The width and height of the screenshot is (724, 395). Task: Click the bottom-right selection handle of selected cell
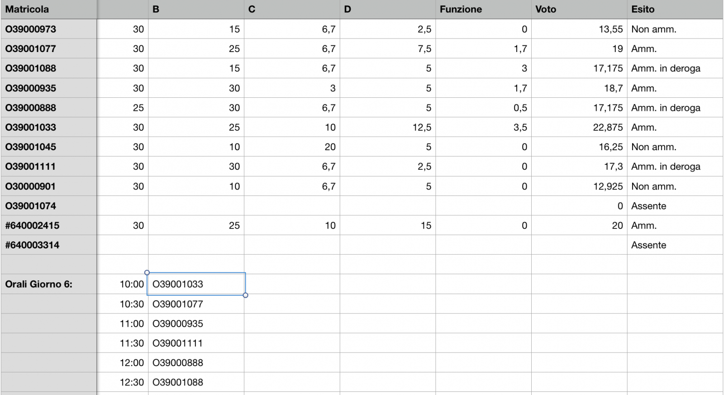245,295
